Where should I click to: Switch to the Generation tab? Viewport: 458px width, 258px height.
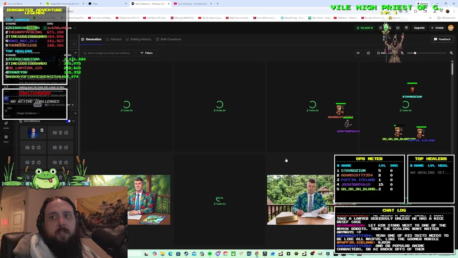[91, 39]
